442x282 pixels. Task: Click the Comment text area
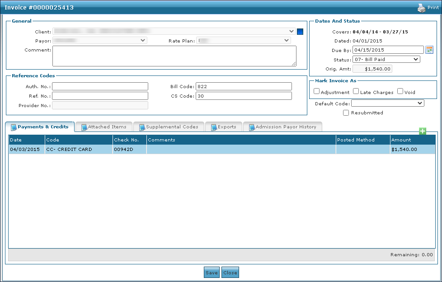coord(174,56)
